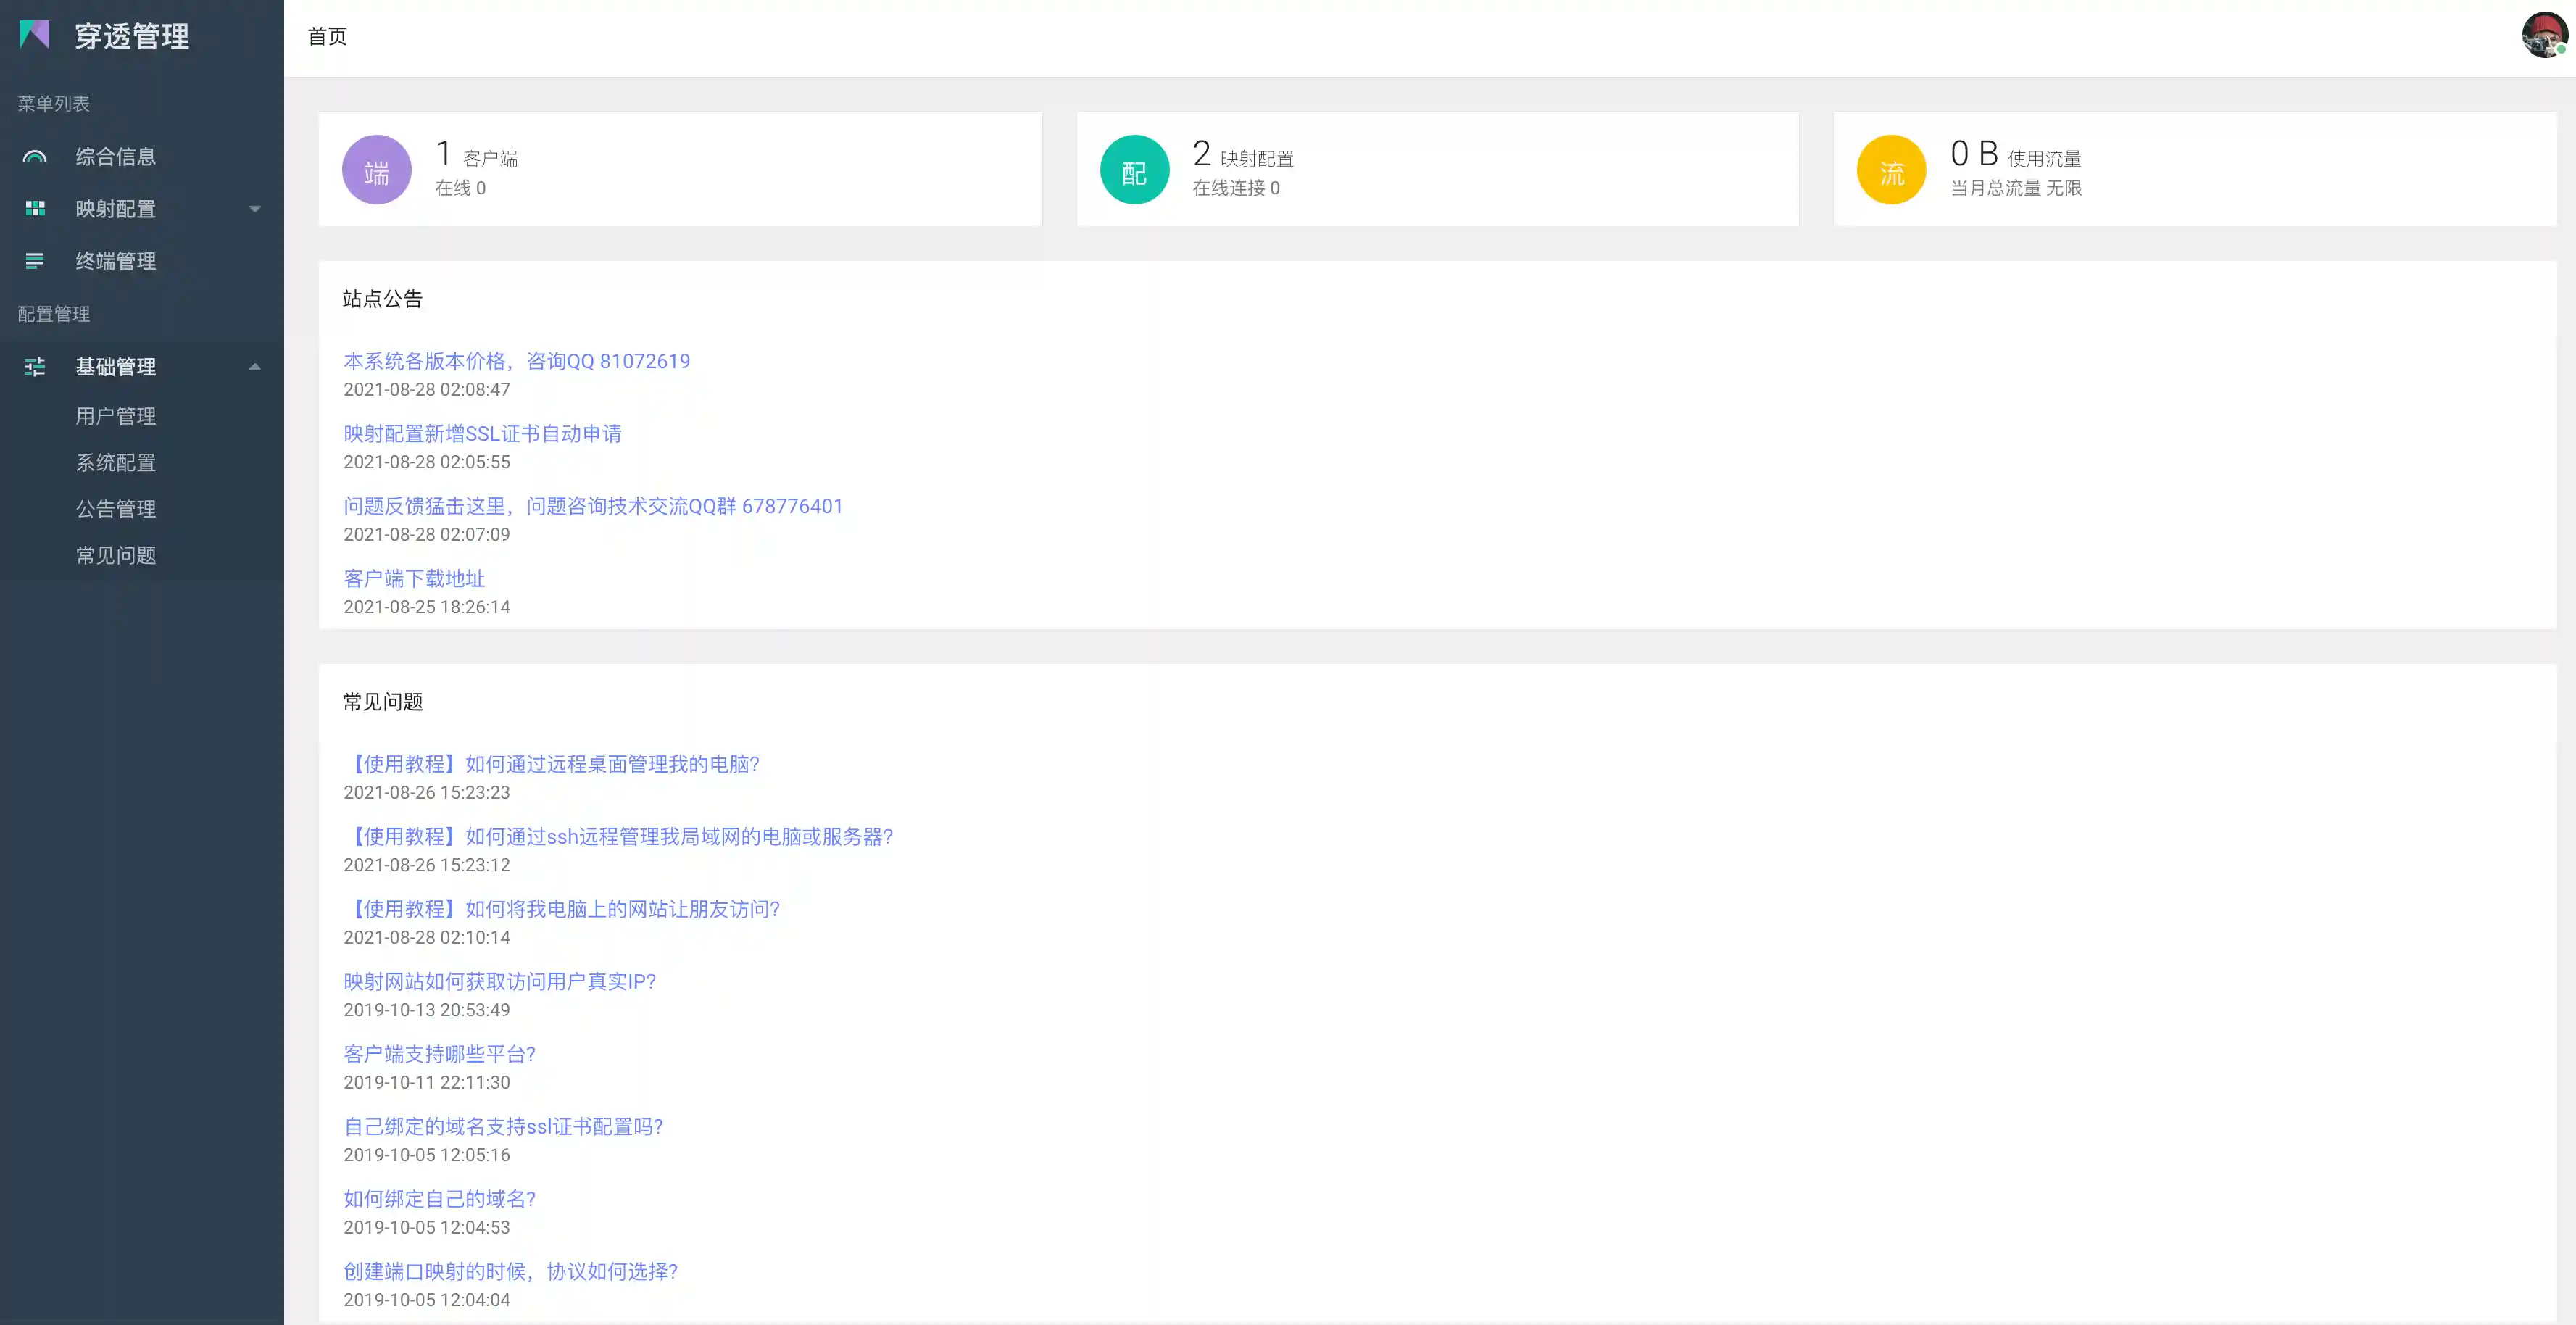Open 用户管理 submenu item

pos(116,416)
